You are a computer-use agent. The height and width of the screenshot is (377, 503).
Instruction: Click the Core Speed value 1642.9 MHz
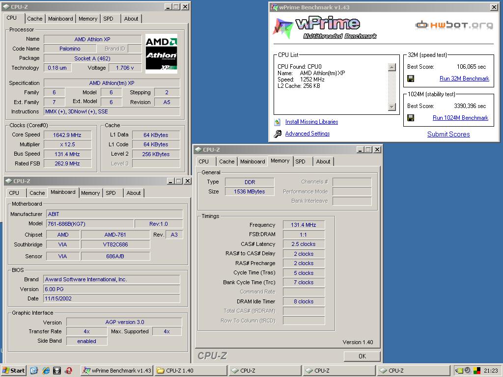point(67,135)
